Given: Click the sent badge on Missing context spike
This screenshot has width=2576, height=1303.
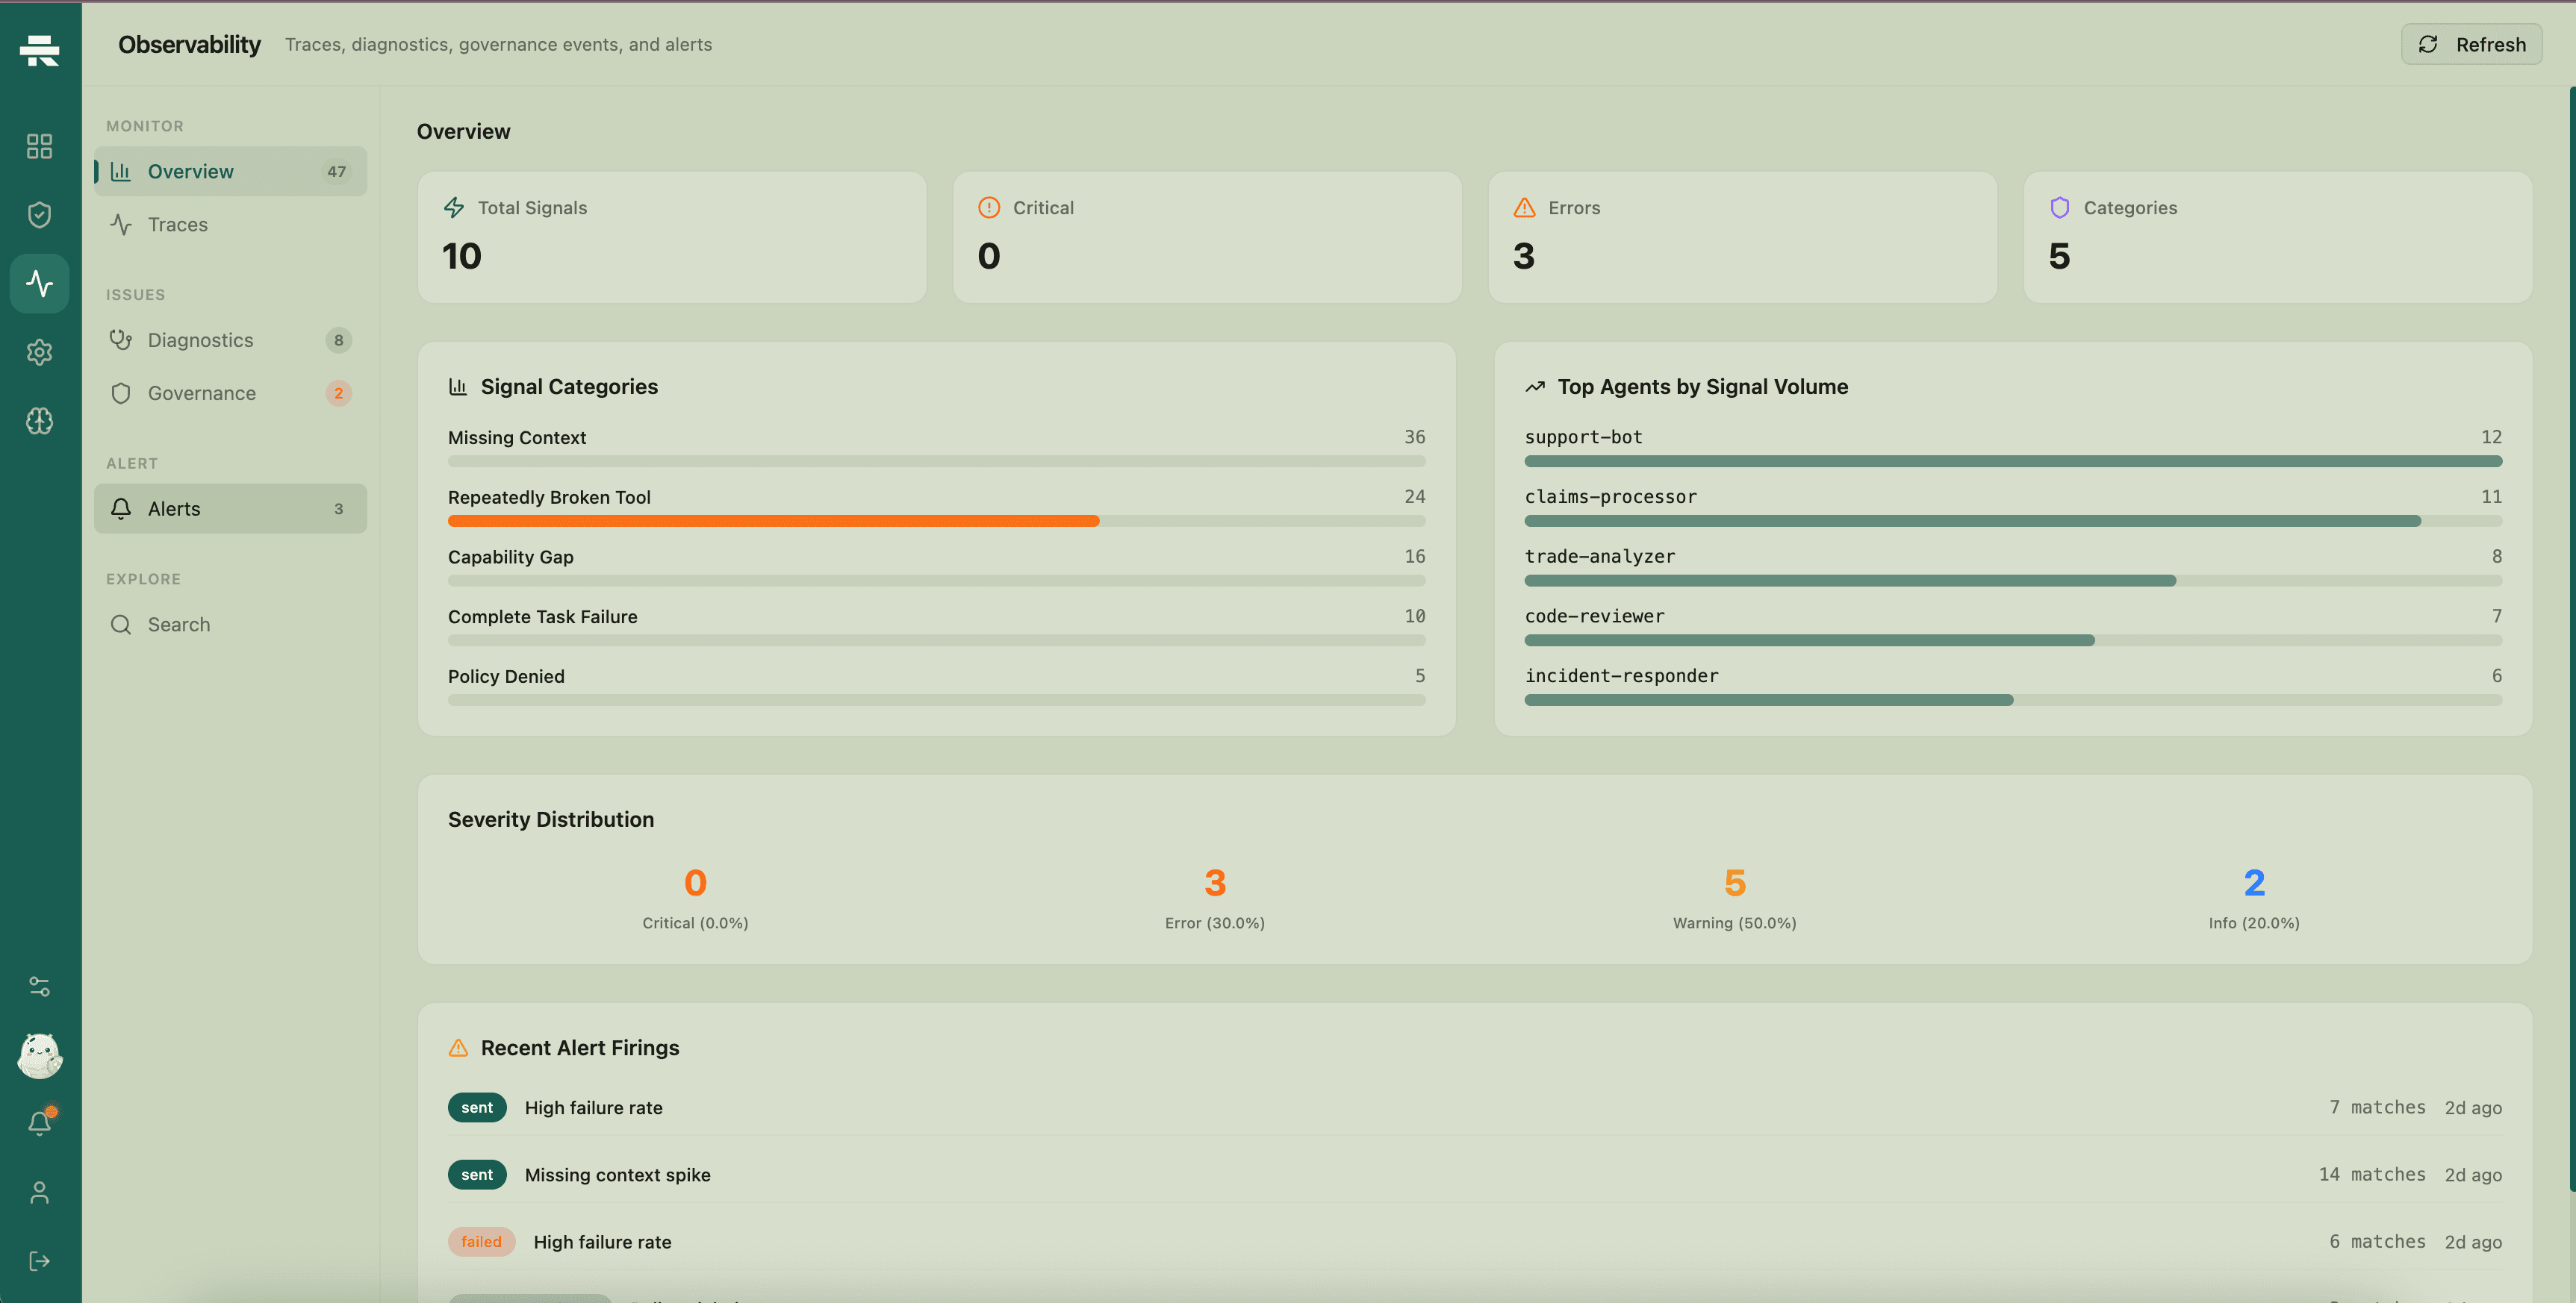Looking at the screenshot, I should (477, 1175).
